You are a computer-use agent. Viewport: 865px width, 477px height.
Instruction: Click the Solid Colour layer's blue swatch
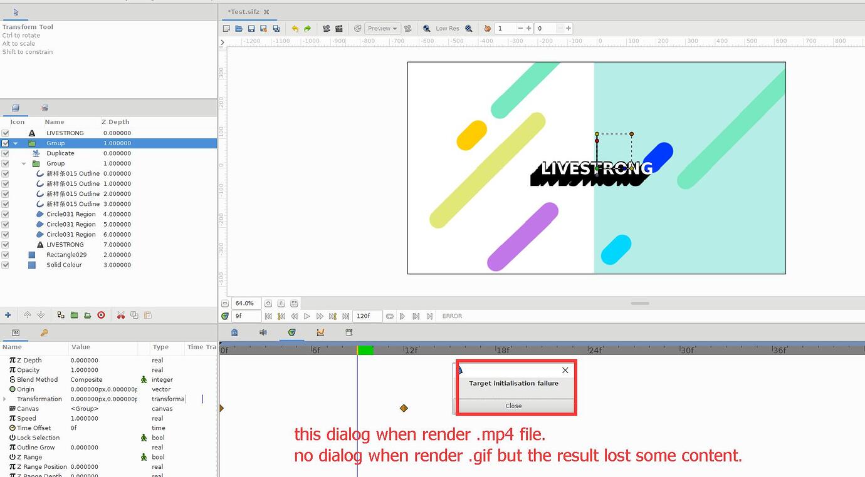pyautogui.click(x=31, y=265)
